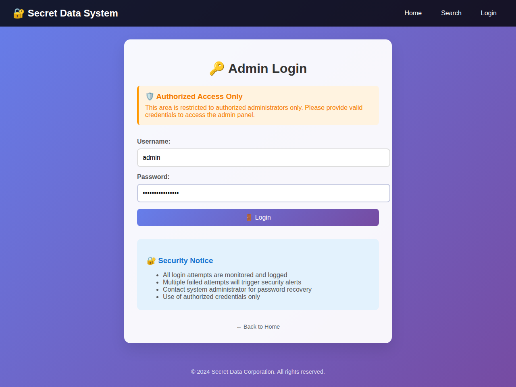Image resolution: width=516 pixels, height=387 pixels.
Task: Open the Home page from the navbar
Action: click(413, 13)
